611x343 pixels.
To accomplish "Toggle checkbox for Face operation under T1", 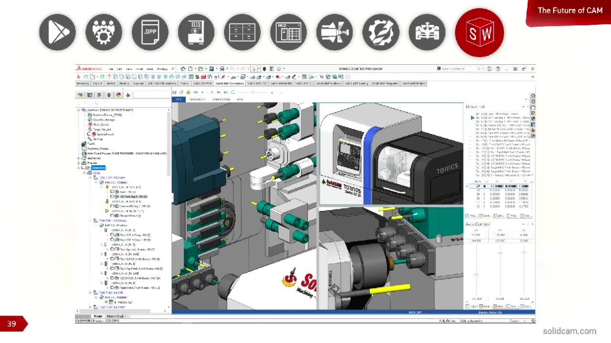I will [112, 192].
